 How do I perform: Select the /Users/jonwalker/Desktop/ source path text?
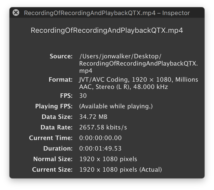pyautogui.click(x=120, y=56)
